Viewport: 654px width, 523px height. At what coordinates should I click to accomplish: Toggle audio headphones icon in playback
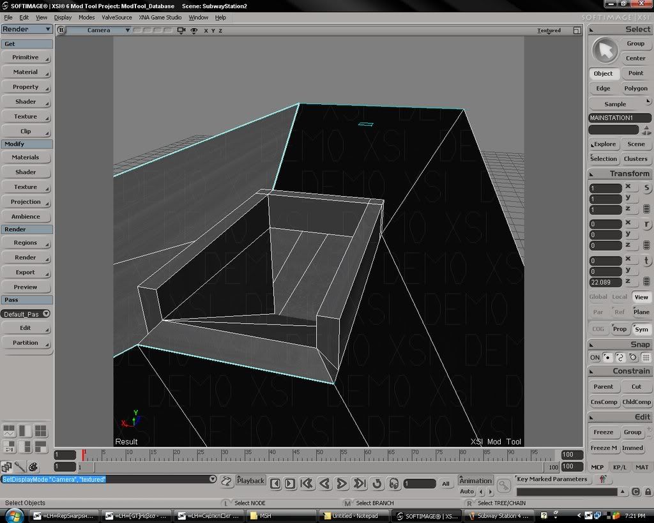(393, 483)
